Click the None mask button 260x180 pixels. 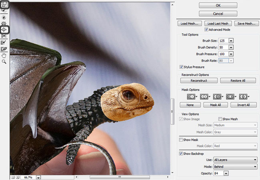(x=190, y=105)
